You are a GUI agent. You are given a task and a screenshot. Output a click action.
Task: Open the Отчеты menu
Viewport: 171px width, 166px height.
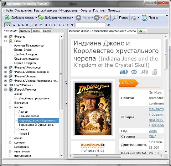85,11
